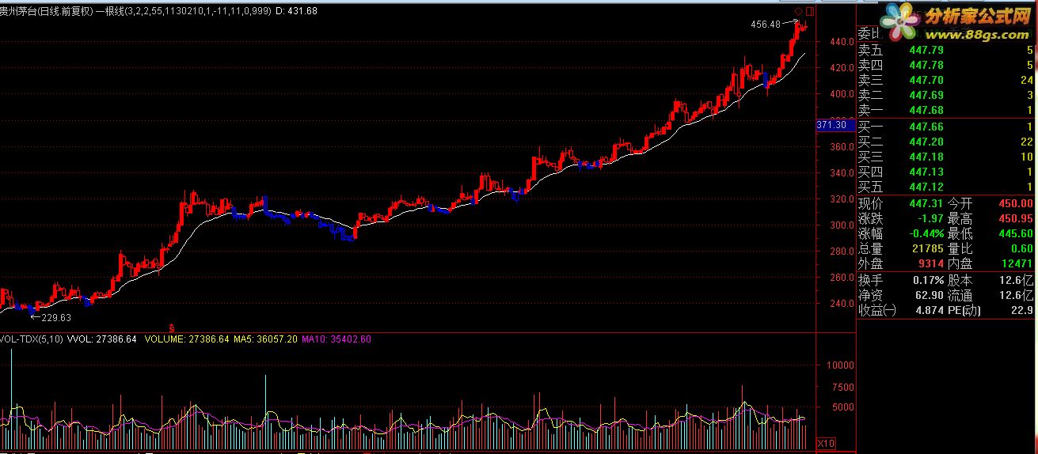Click the 买四 price 447.13
1038x454 pixels.
click(x=926, y=172)
